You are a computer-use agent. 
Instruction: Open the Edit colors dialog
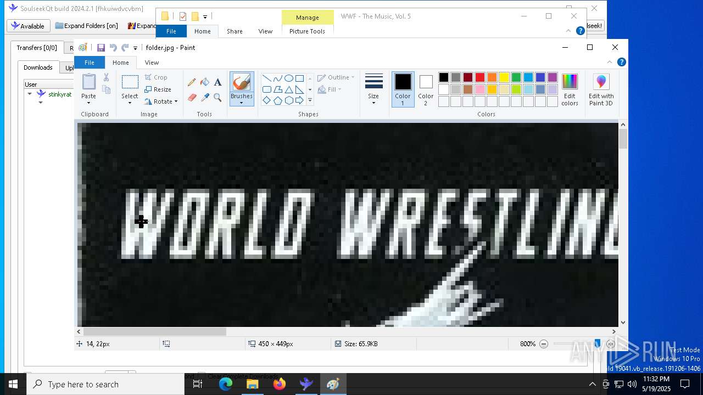click(x=570, y=90)
